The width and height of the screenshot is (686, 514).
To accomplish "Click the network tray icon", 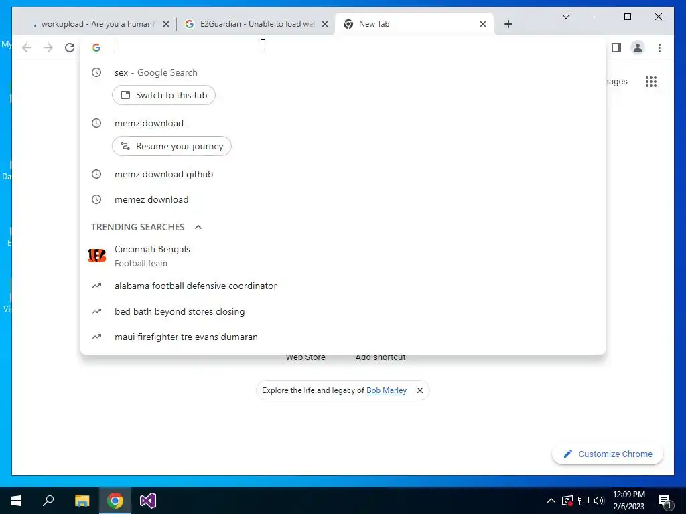I will (x=584, y=501).
